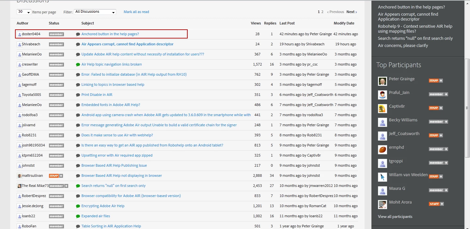Click the Next page link
Image resolution: width=470 pixels, height=229 pixels.
point(352,12)
